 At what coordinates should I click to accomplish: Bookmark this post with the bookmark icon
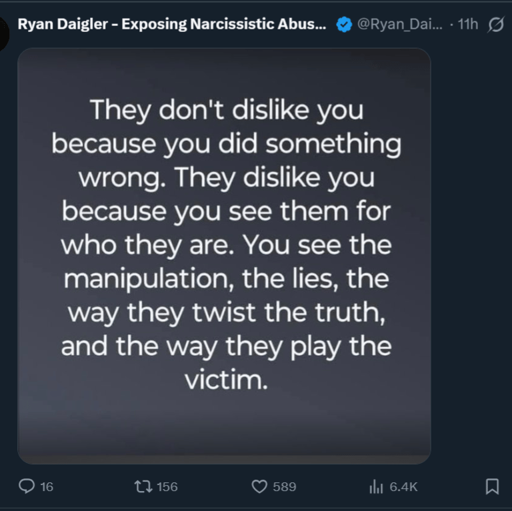pos(492,487)
